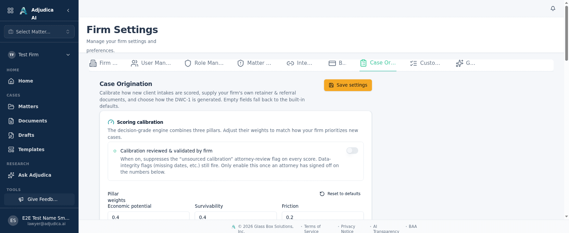Viewport: 569px width, 233px height.
Task: Collapse the sidebar with the chevron
Action: (68, 11)
